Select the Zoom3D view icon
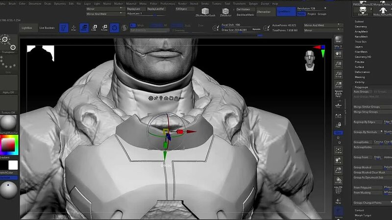The image size is (392, 220). coord(338,170)
